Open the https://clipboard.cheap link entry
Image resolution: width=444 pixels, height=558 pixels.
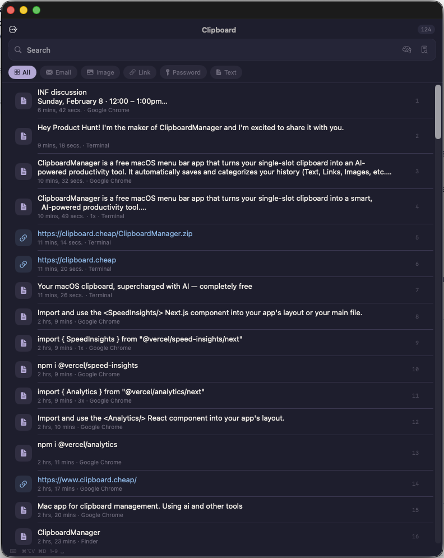[x=77, y=260]
